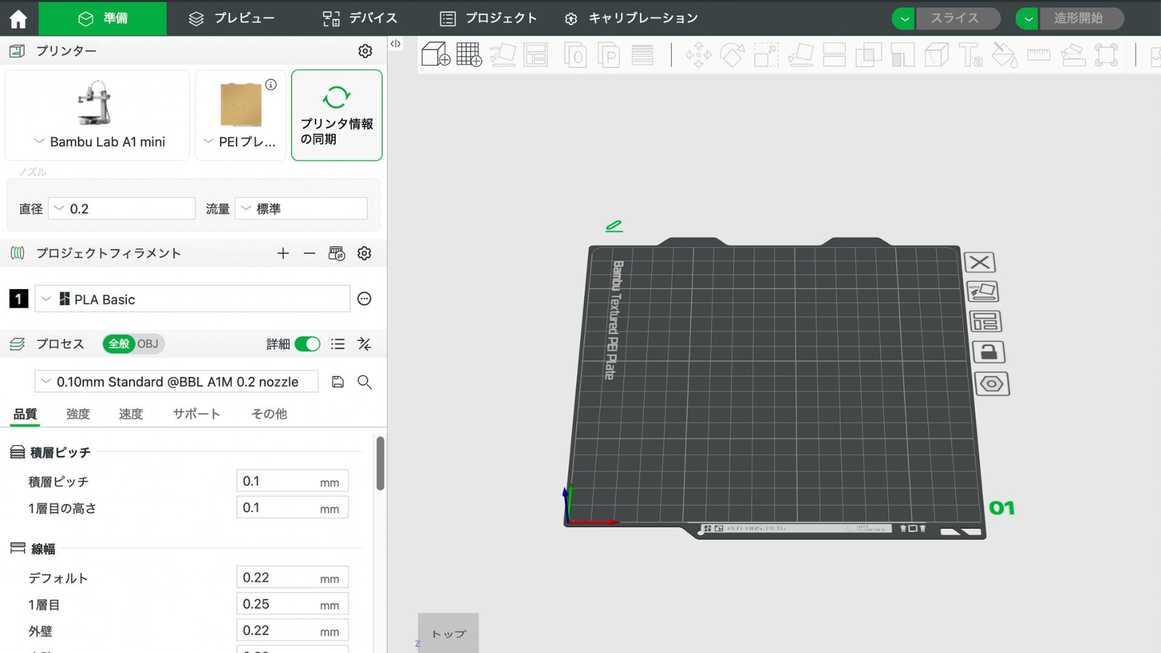Open the nozzle 直径 0.2 dropdown
The image size is (1161, 653).
tap(122, 209)
